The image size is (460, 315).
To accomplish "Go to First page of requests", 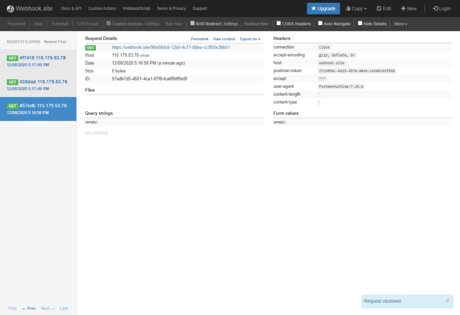I will pyautogui.click(x=13, y=308).
